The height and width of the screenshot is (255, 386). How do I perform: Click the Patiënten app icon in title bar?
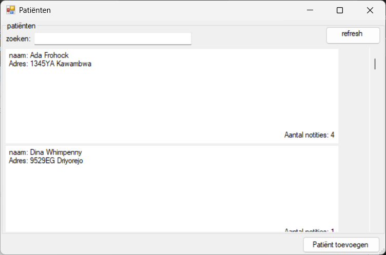10,10
